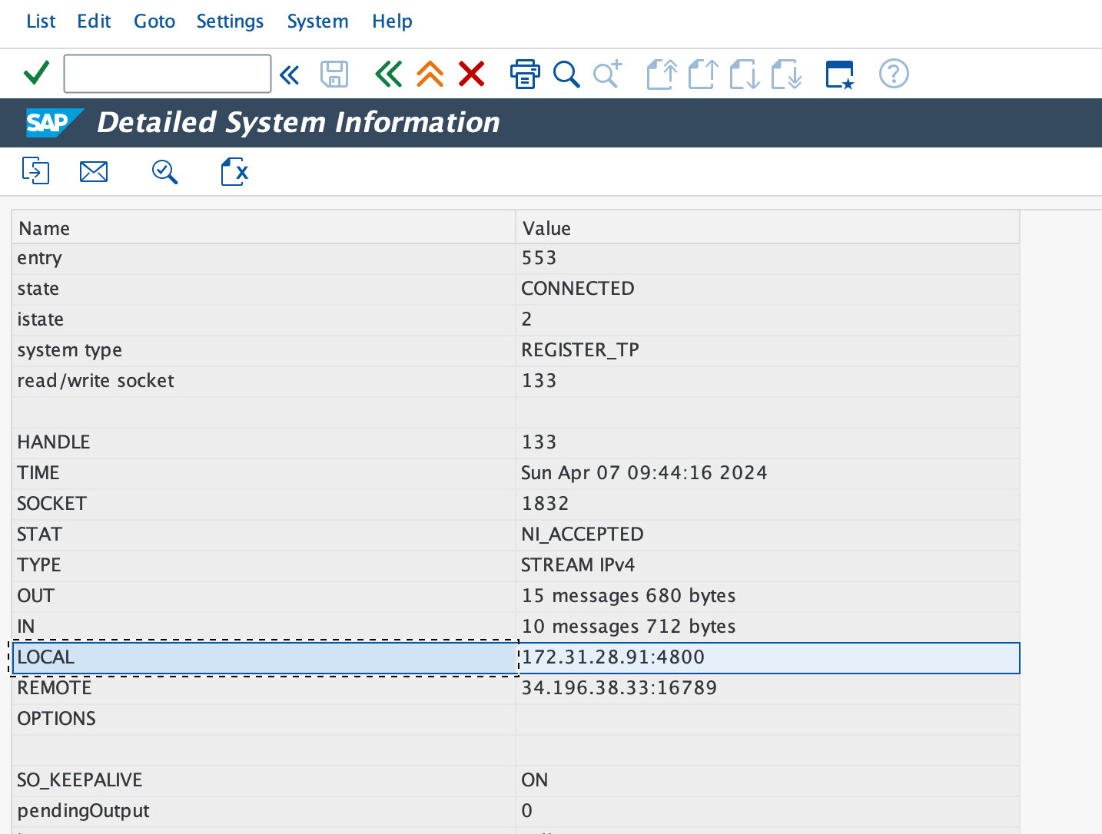Open the Goto menu

point(154,22)
